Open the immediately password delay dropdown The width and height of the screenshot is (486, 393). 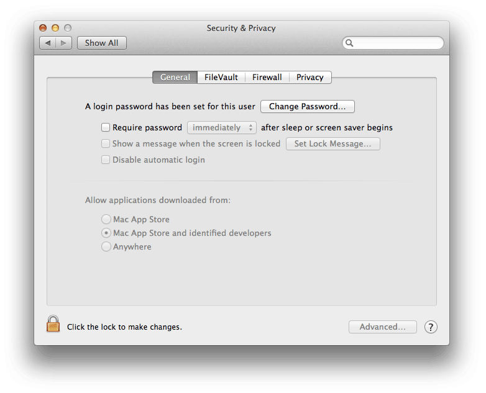point(222,128)
